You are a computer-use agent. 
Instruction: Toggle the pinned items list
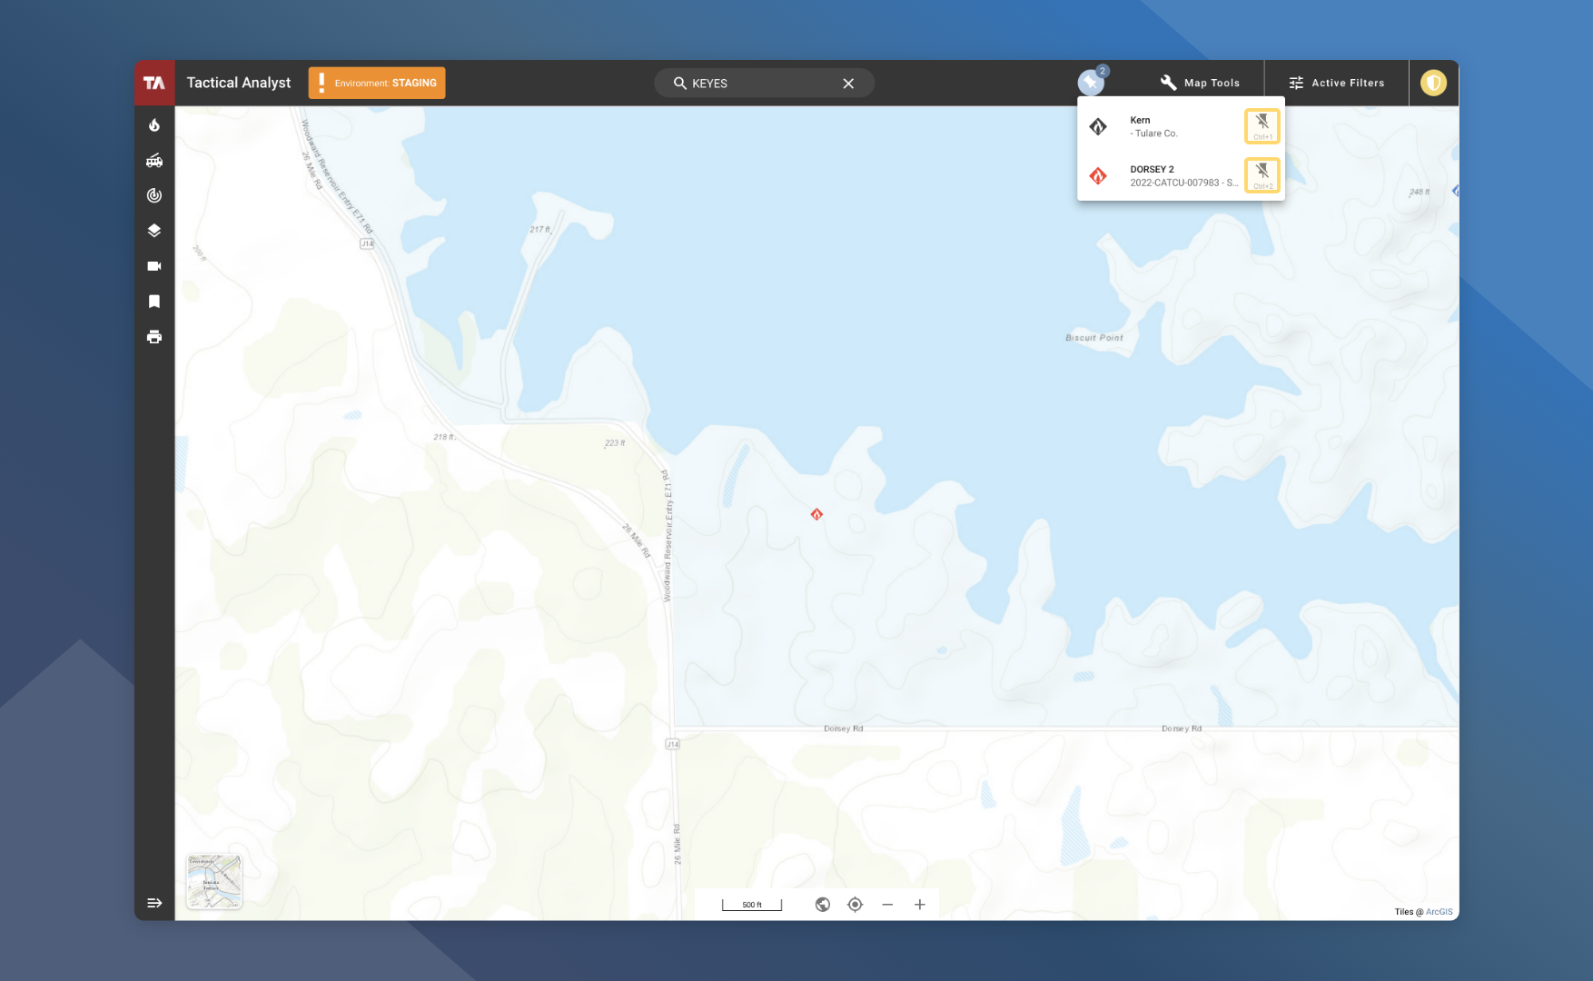(x=1091, y=83)
